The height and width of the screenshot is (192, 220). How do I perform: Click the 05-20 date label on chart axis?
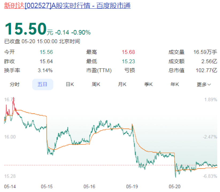tap(175, 187)
